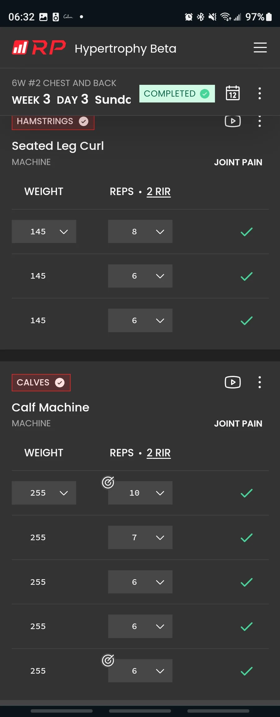The height and width of the screenshot is (717, 280).
Task: Click the RP logo in header
Action: tap(39, 48)
